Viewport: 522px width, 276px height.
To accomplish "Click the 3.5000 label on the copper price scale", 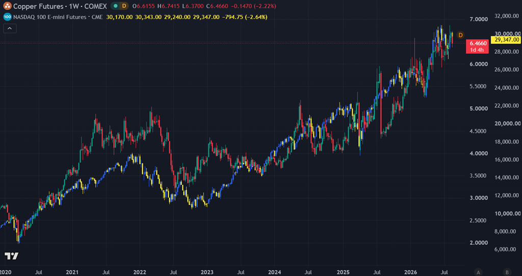I will tap(477, 176).
